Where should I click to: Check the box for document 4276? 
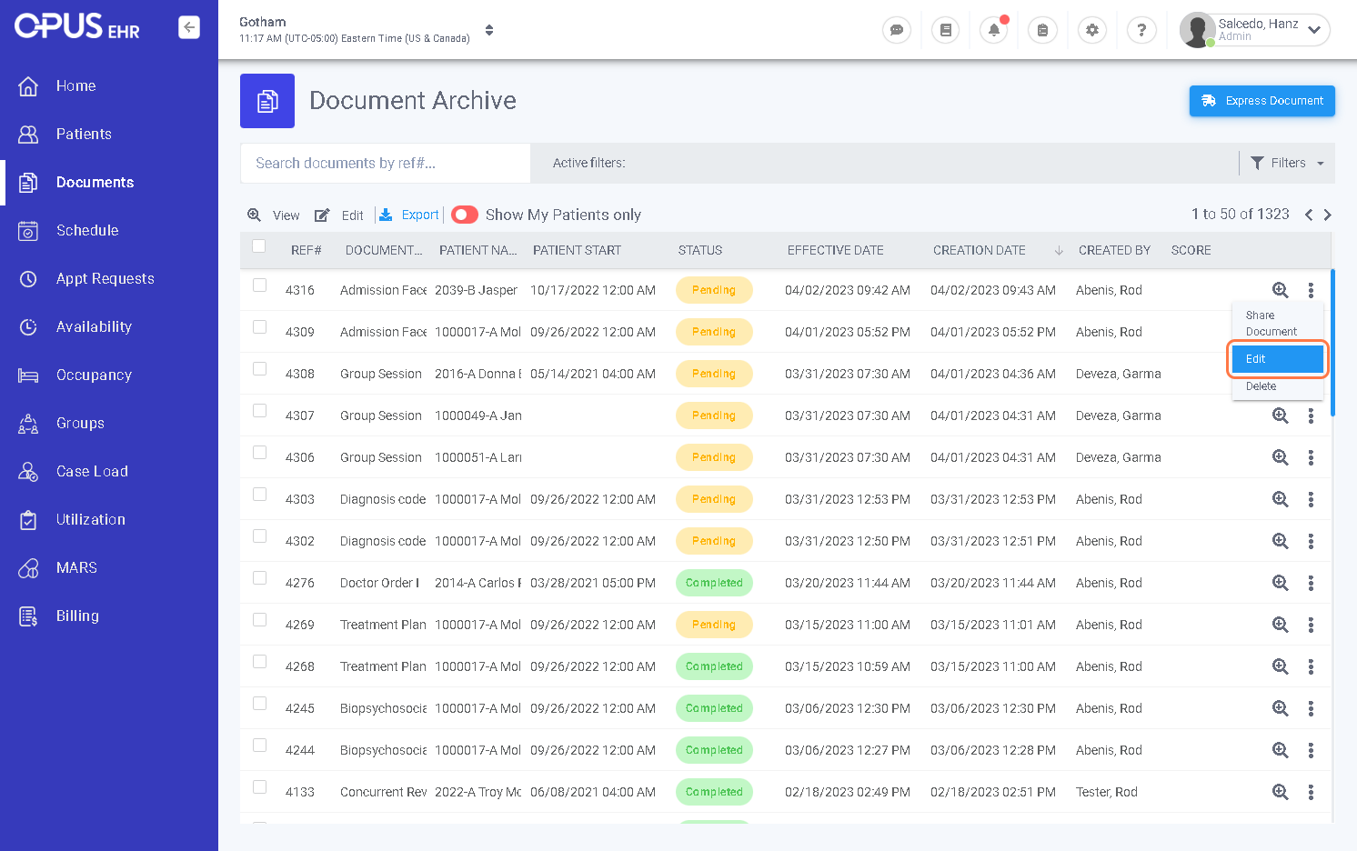tap(260, 578)
